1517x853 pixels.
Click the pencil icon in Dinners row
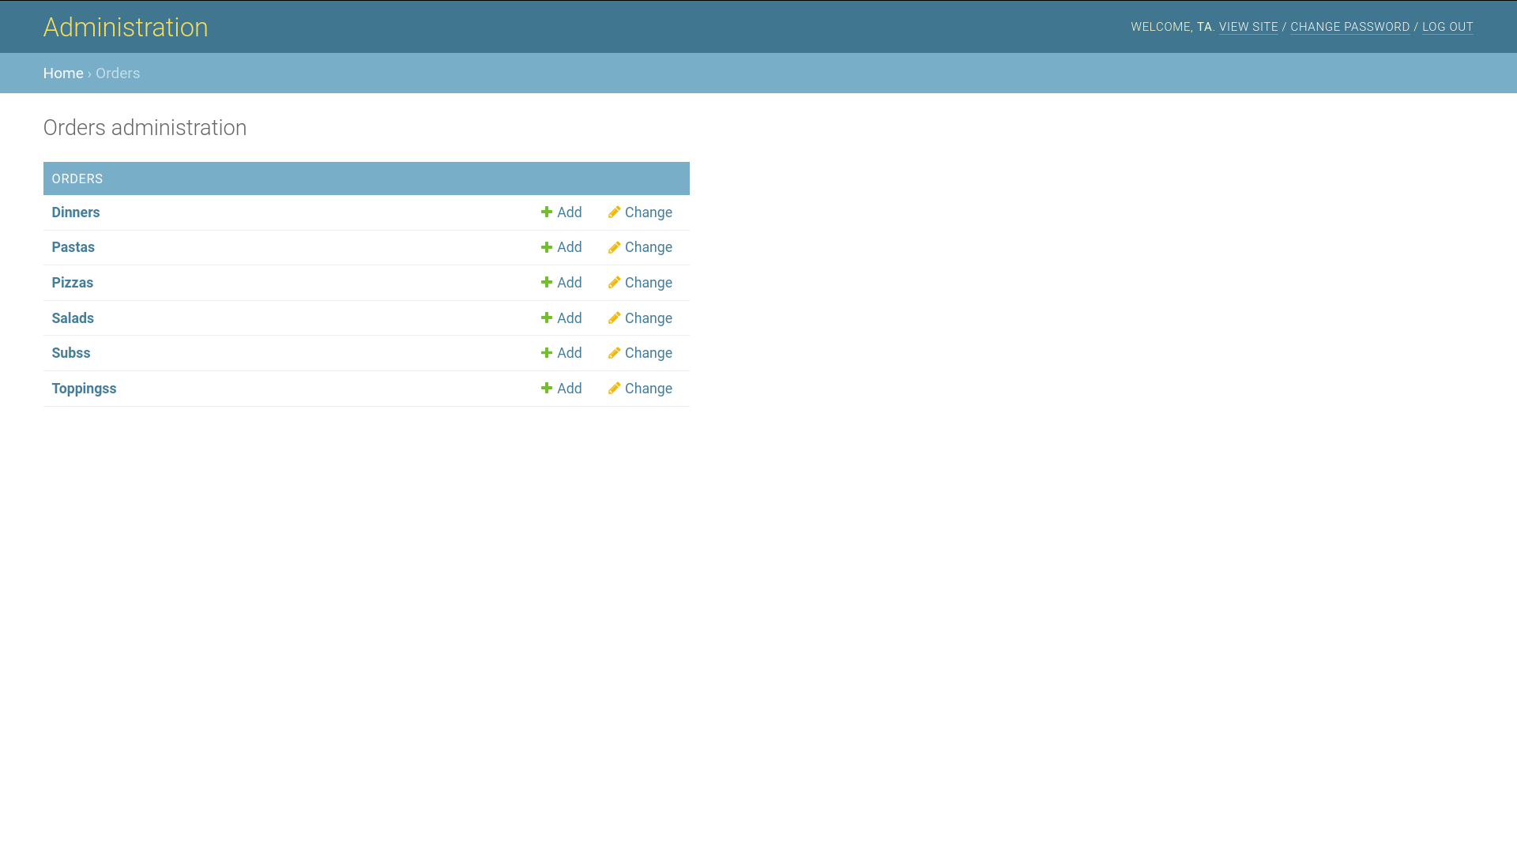coord(614,212)
